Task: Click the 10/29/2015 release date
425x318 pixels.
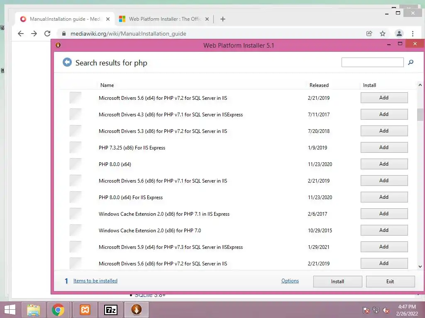Action: (x=320, y=230)
